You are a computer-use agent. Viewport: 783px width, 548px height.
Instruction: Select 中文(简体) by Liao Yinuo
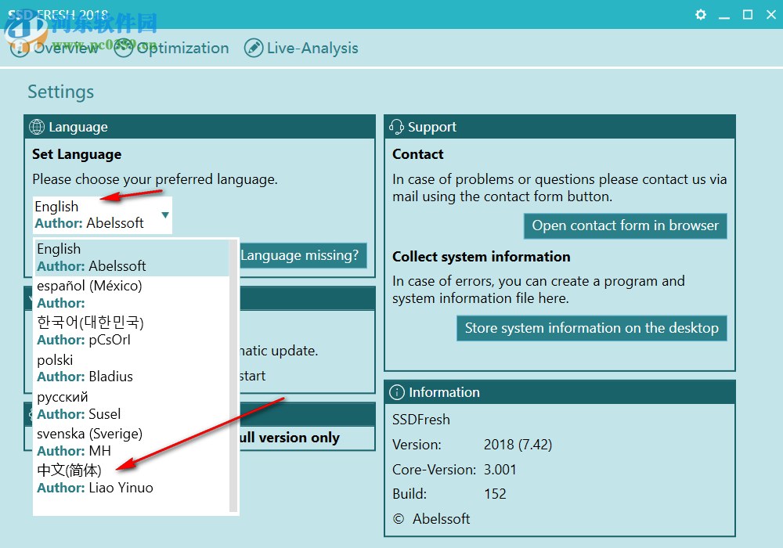click(132, 478)
